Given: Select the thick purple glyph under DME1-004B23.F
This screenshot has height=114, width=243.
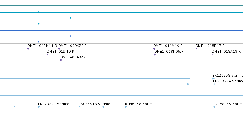Looking at the screenshot, I should pyautogui.click(x=61, y=60).
